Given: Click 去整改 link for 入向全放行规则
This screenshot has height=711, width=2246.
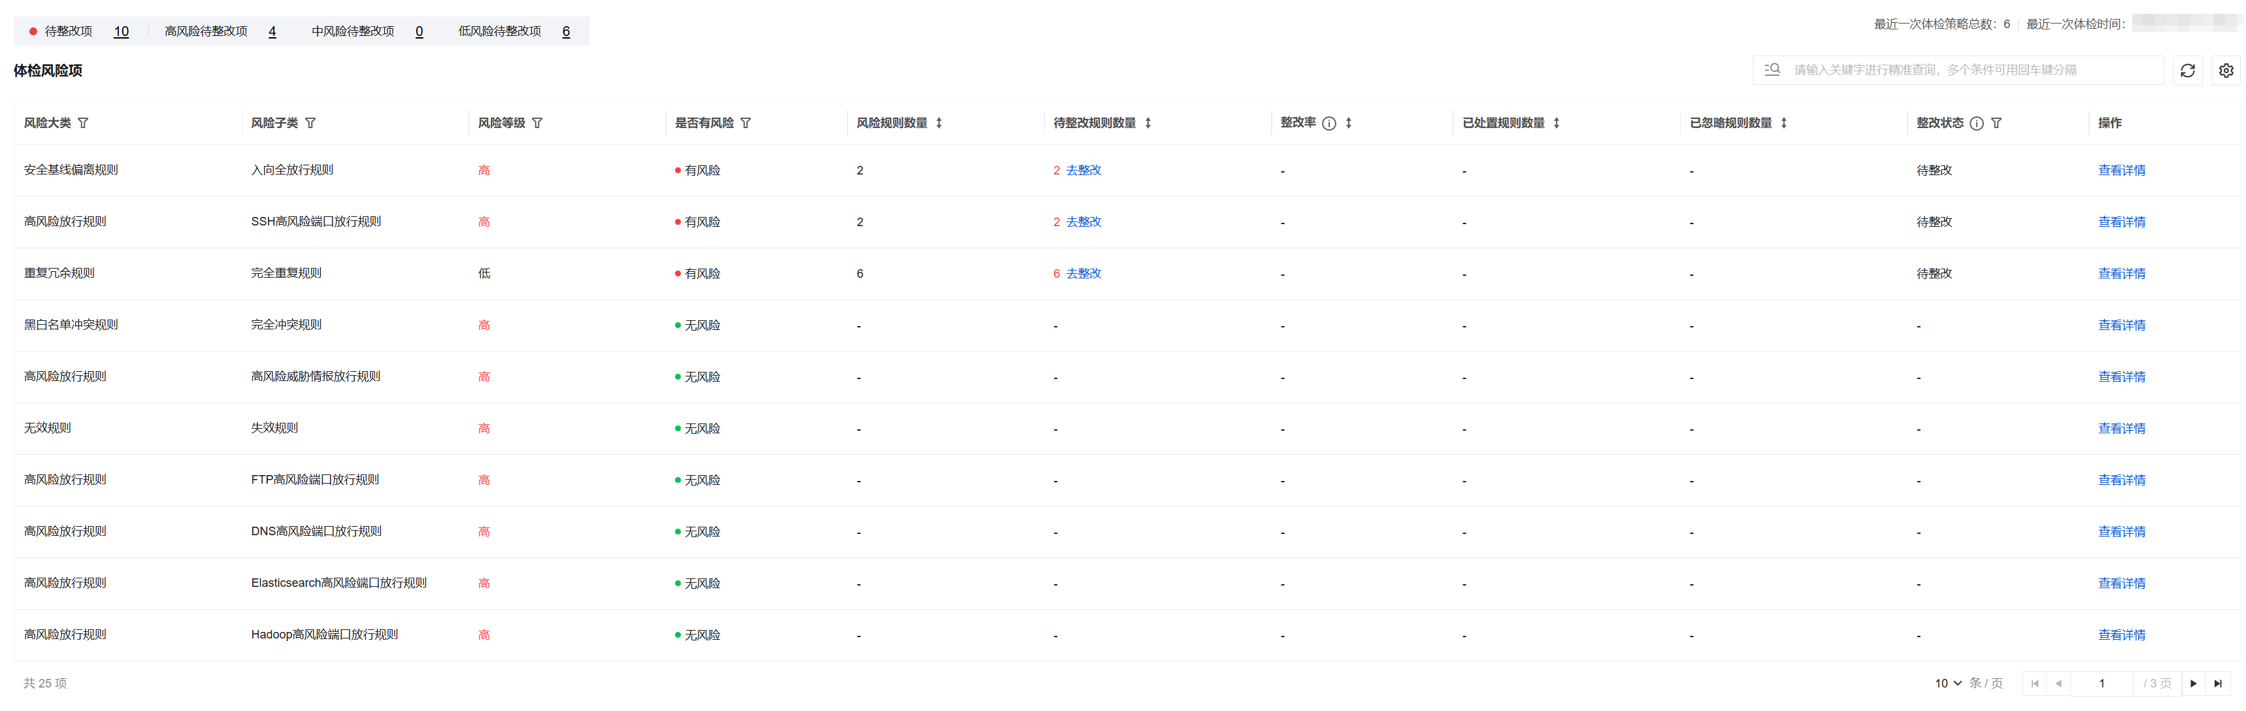Looking at the screenshot, I should click(1083, 170).
